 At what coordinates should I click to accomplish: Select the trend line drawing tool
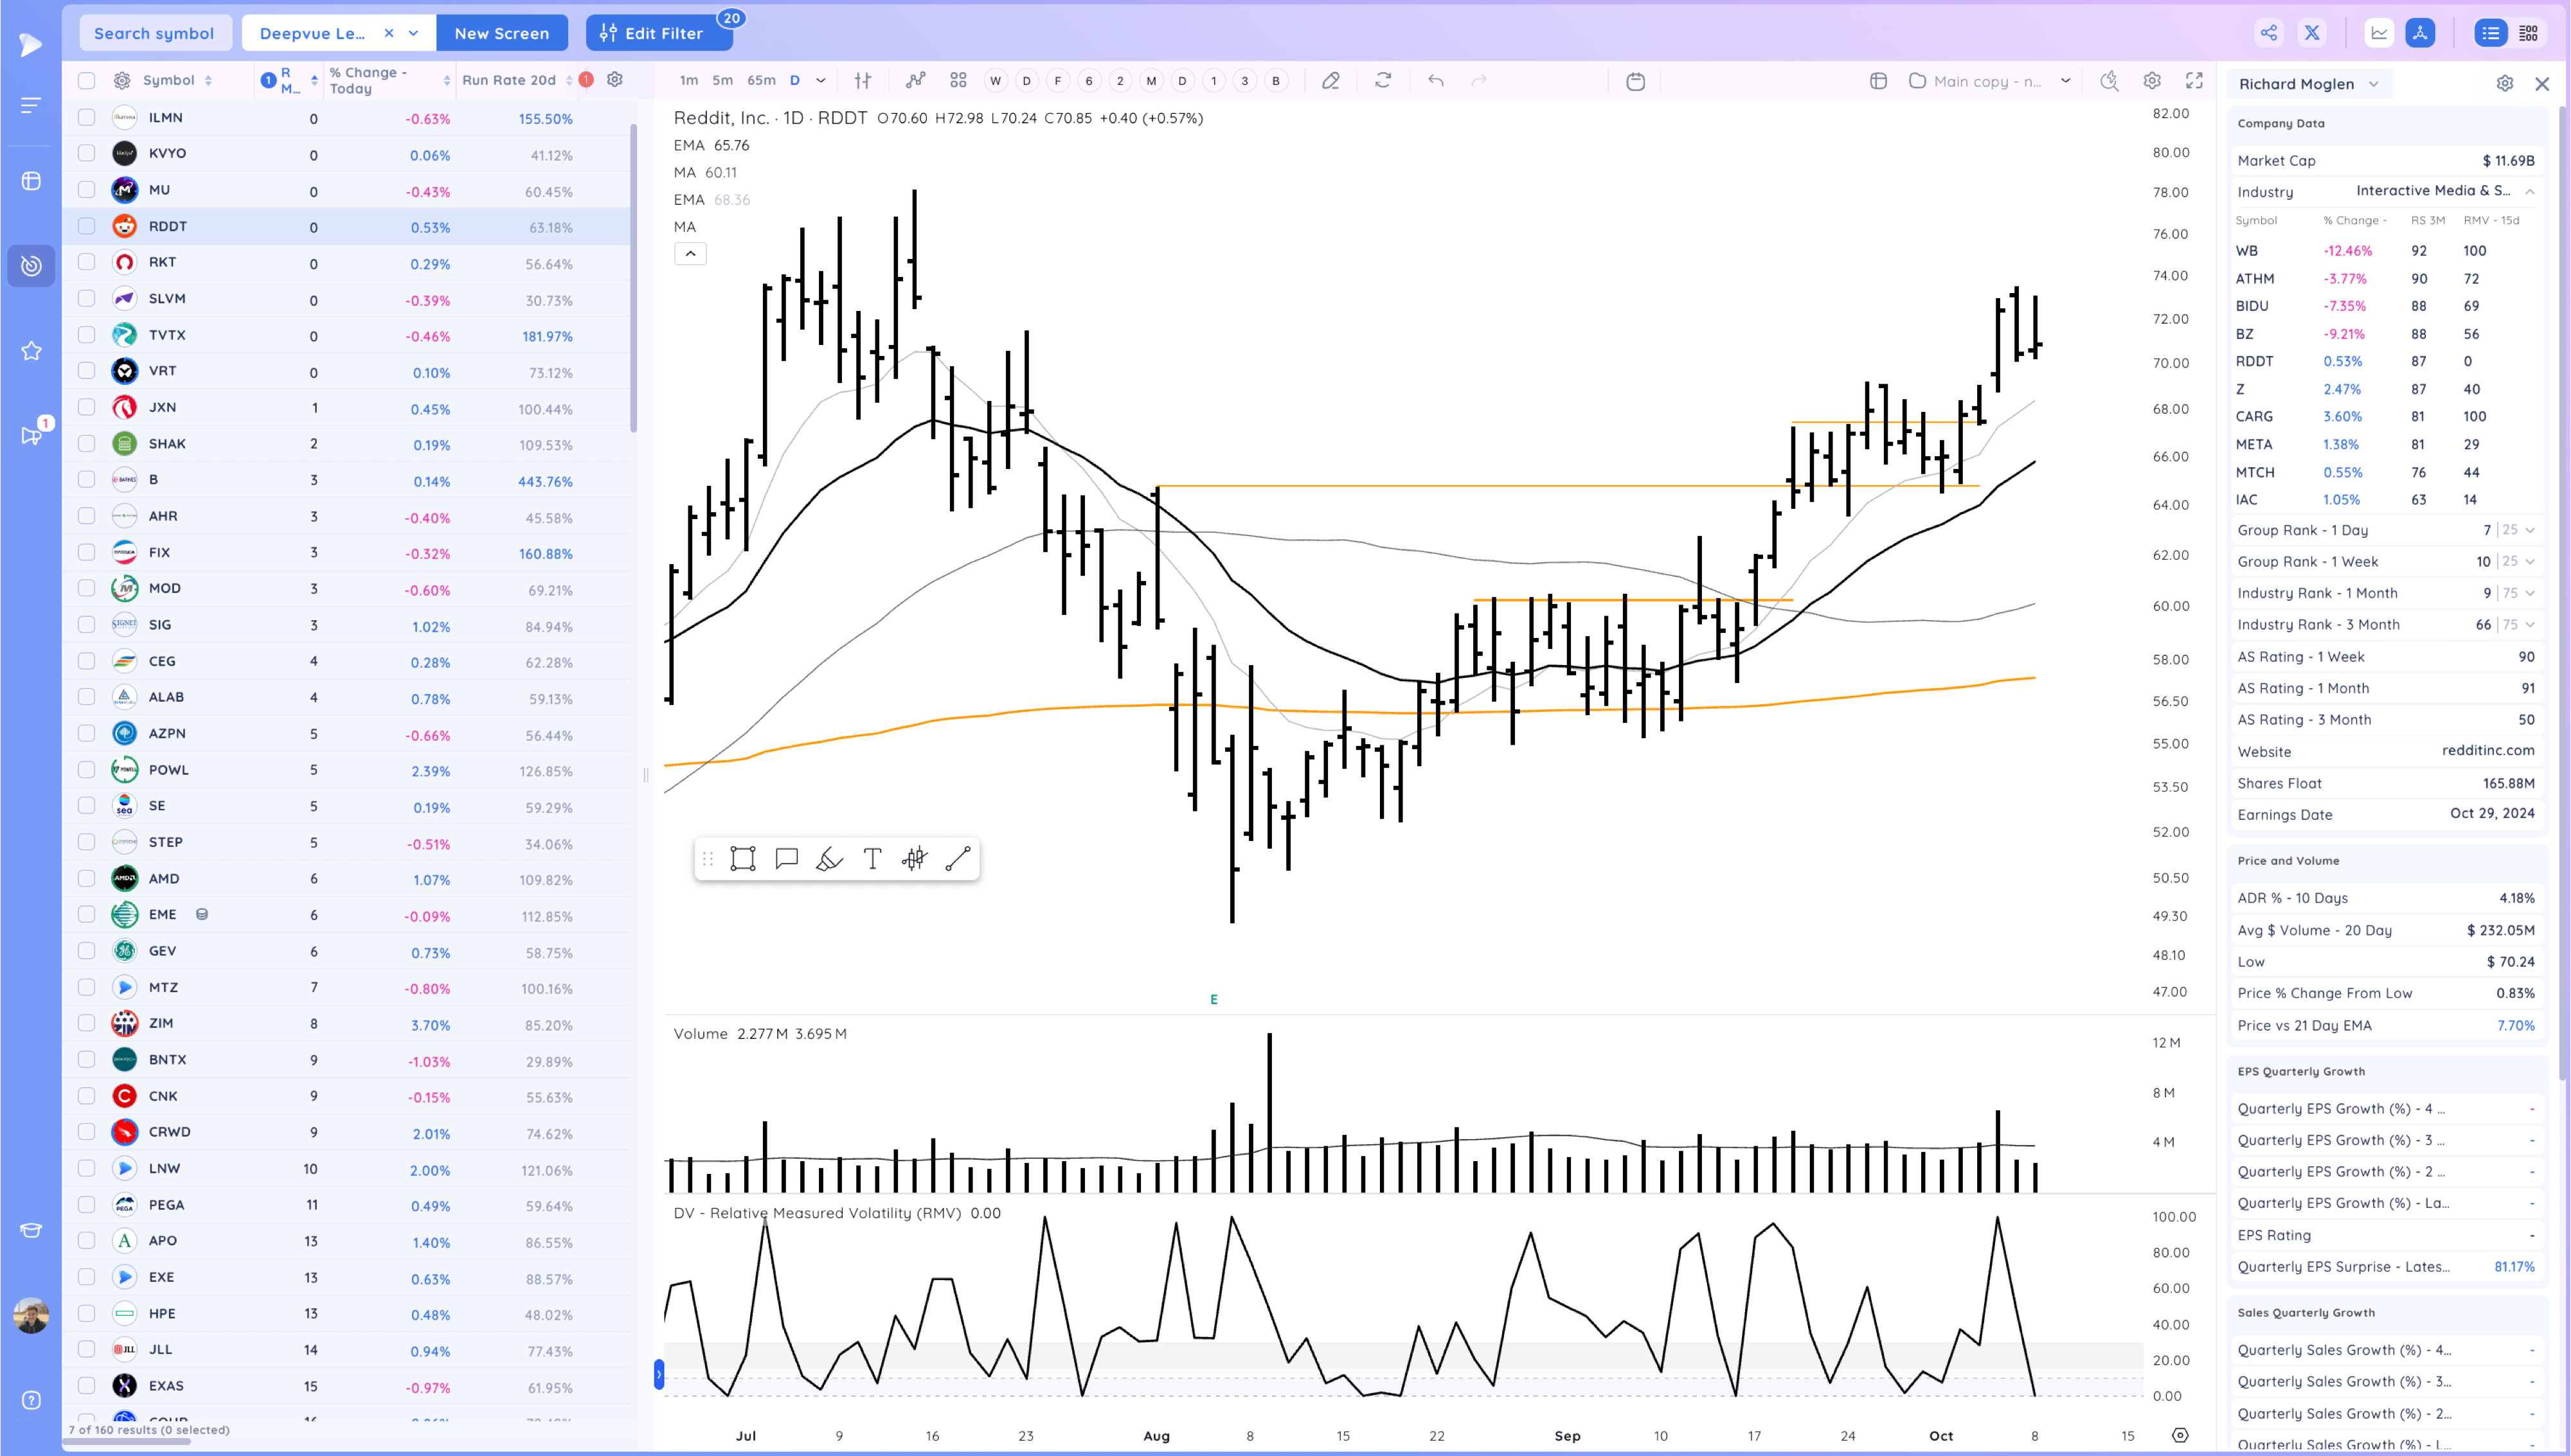coord(957,859)
